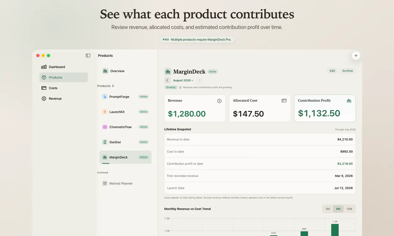
Task: Click the dollar icon on Revenue card
Action: [219, 101]
